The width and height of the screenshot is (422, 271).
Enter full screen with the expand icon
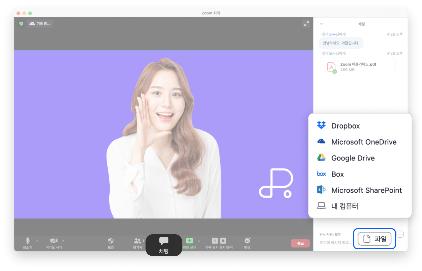point(306,23)
